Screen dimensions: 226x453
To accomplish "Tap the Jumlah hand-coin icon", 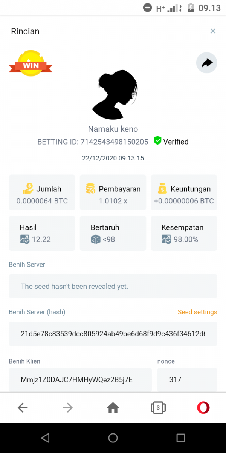I will (28, 188).
